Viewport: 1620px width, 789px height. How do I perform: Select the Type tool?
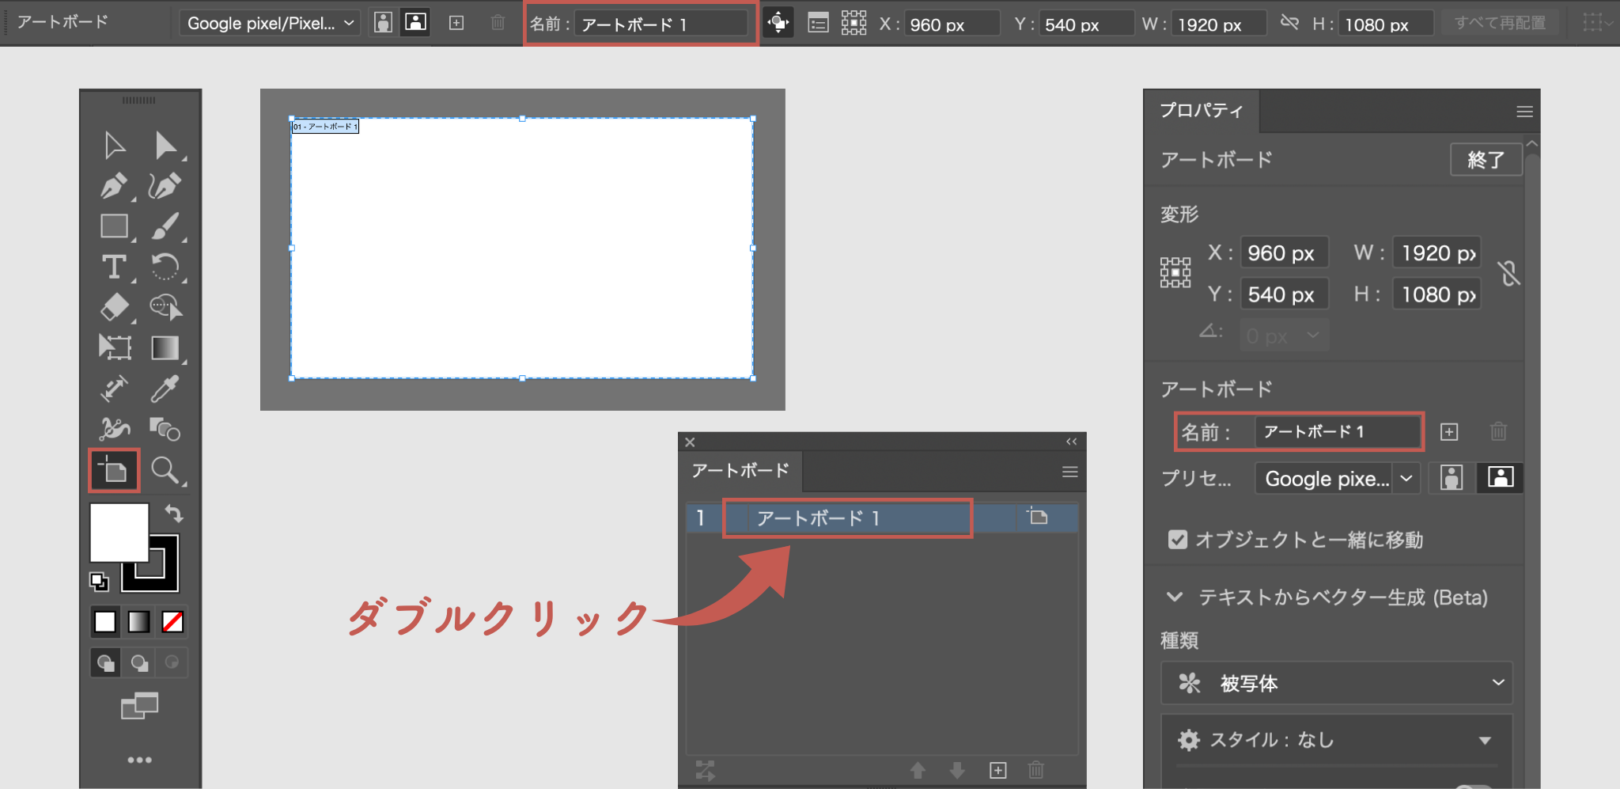click(x=115, y=267)
